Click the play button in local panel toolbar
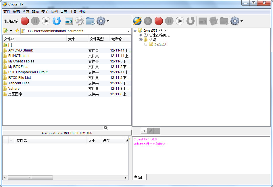This screenshot has height=187, width=273. click(46, 21)
